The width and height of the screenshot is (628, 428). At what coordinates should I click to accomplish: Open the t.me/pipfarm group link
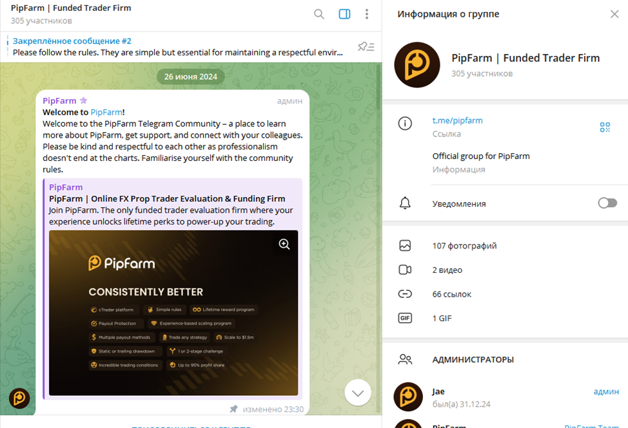(457, 120)
